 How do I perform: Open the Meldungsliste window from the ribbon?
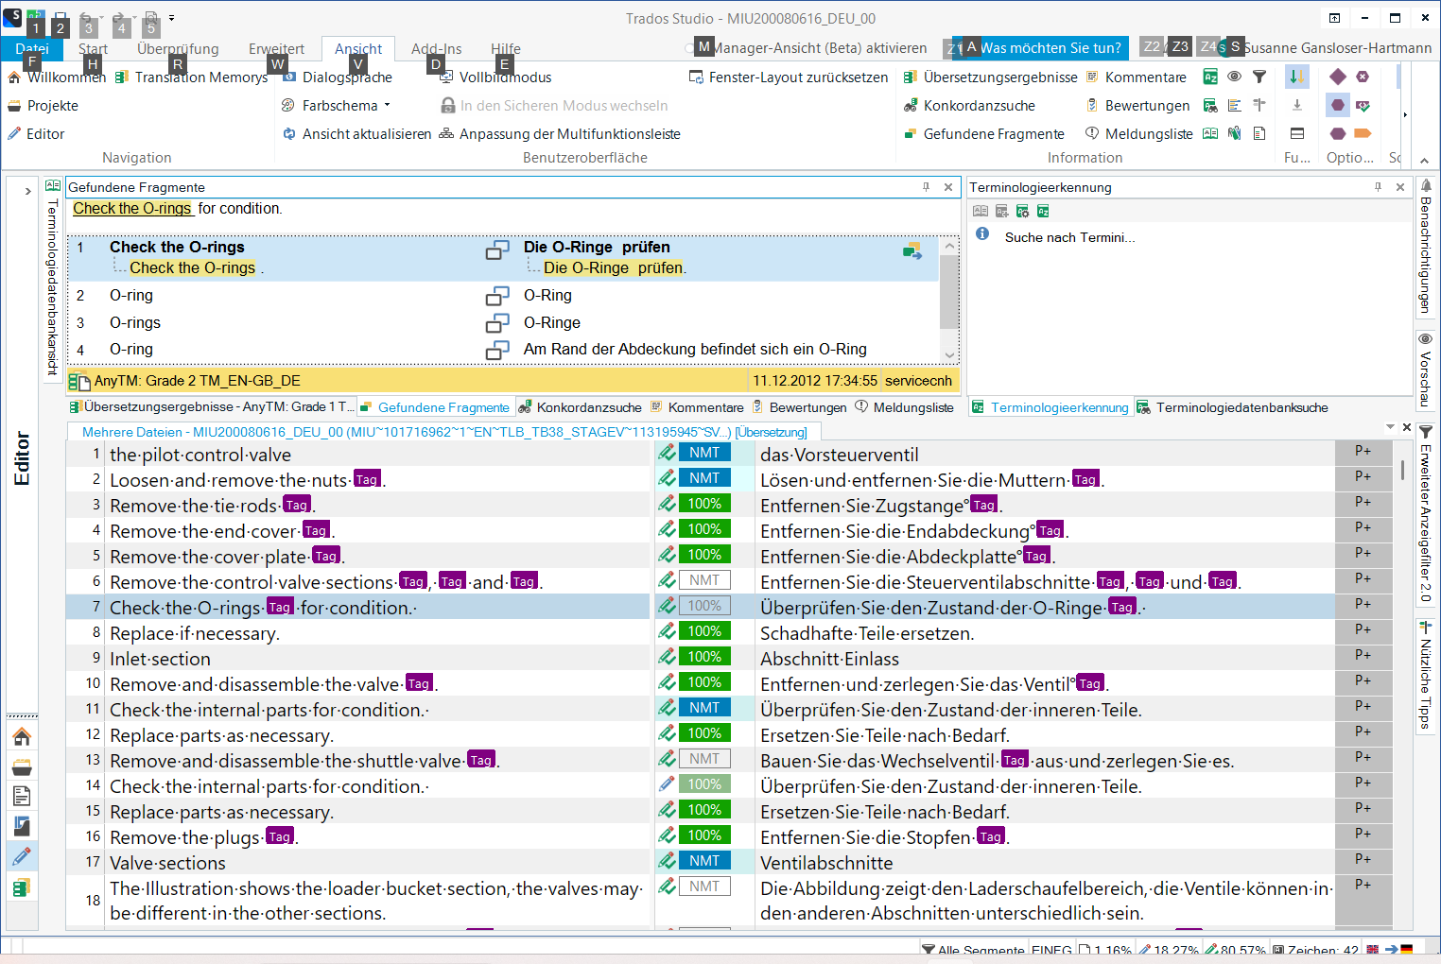tap(1139, 134)
